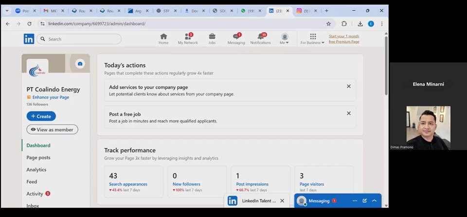467x217 pixels.
Task: Compose a new message in overlay
Action: [364, 201]
